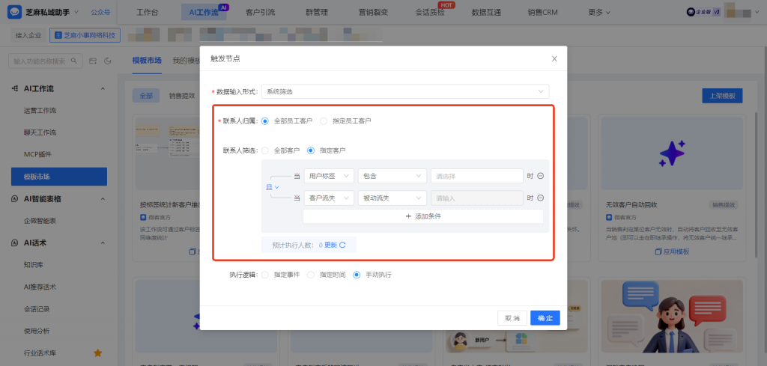Open 聊天工作流 in sidebar

[40, 132]
